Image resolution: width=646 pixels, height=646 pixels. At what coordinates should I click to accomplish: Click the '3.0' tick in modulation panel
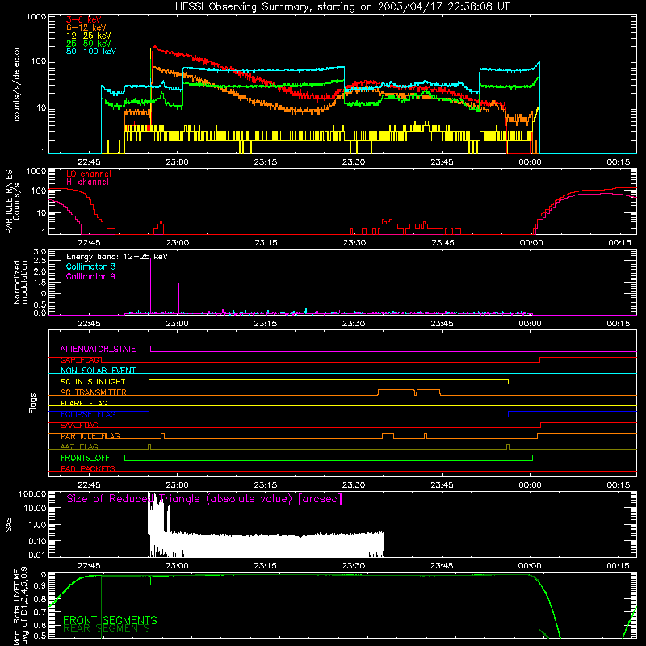(40, 252)
